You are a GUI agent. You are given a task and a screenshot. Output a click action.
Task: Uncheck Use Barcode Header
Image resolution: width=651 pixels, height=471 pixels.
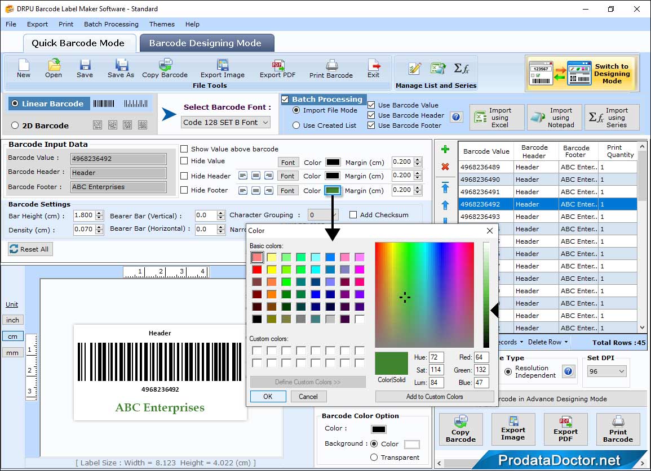(x=371, y=115)
